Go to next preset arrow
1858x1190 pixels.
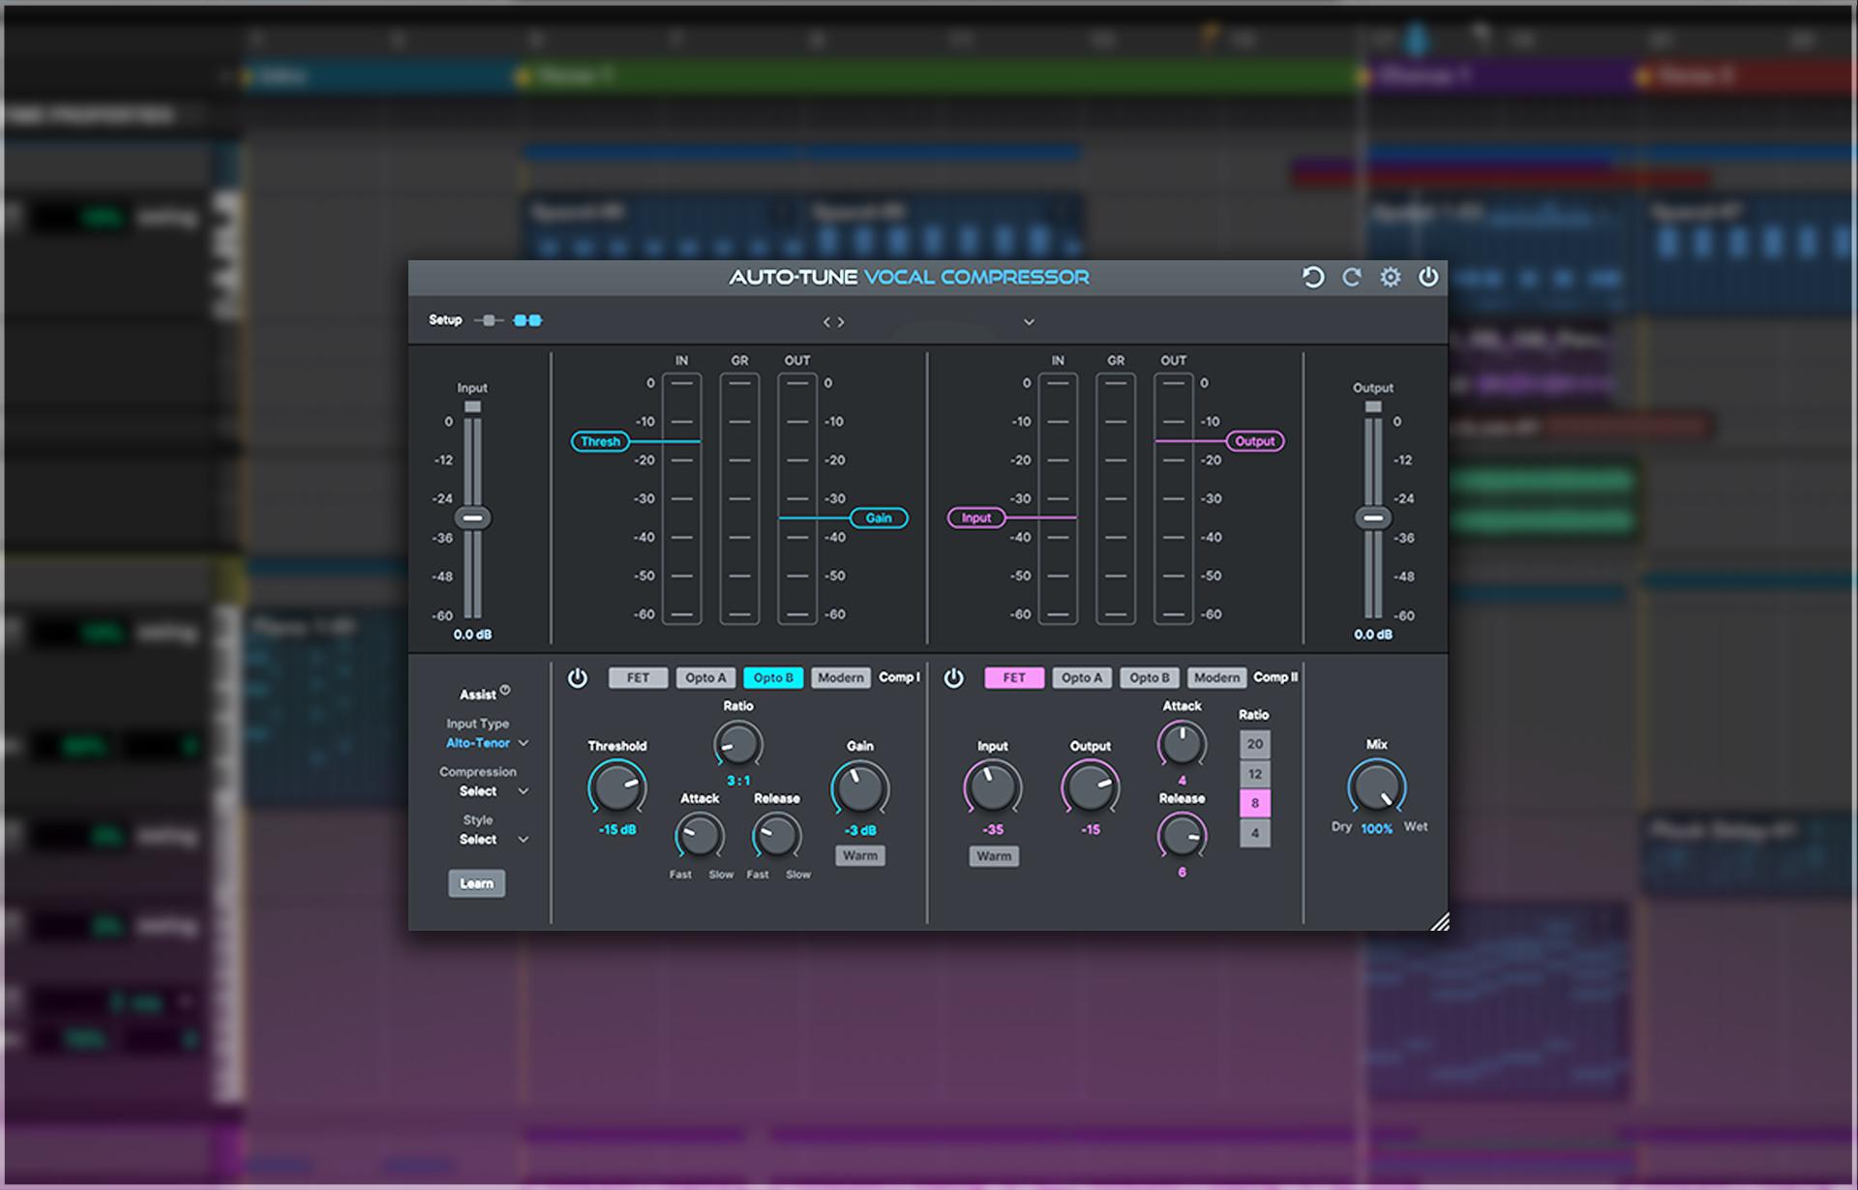[841, 322]
